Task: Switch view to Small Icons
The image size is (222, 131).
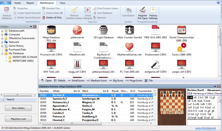Action: click(76, 81)
